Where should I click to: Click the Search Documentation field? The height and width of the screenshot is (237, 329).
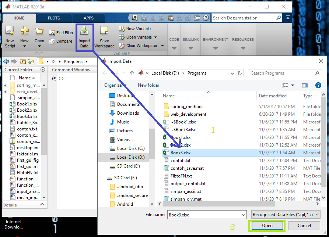[x=243, y=18]
